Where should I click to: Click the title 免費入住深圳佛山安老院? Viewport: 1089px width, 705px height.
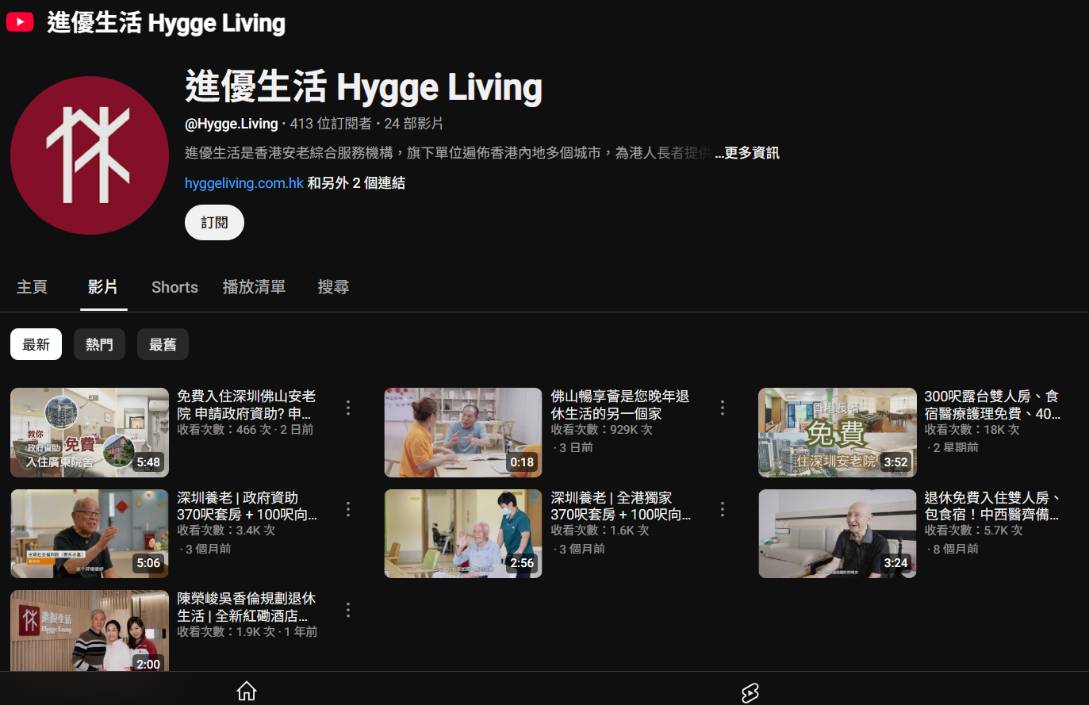pos(246,404)
